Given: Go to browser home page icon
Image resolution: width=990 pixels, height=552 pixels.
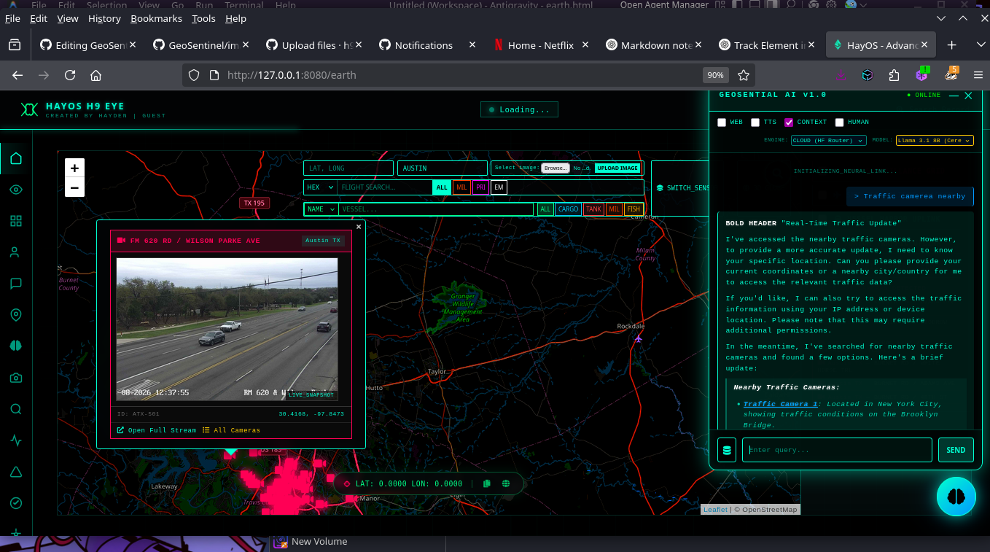Looking at the screenshot, I should (x=96, y=75).
